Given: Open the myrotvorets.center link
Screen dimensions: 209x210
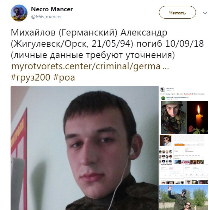Looking at the screenshot, I should (90, 66).
